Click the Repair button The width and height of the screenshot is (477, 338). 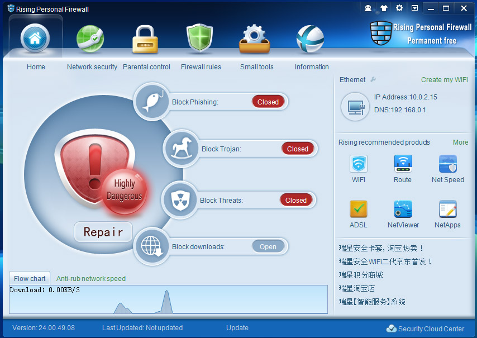pyautogui.click(x=103, y=232)
